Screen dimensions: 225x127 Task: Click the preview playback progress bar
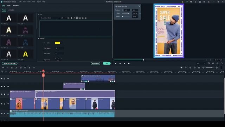159,60
